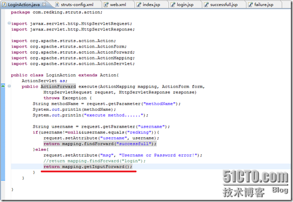
Task: Click the "execute method......" println line
Action: tap(90, 116)
